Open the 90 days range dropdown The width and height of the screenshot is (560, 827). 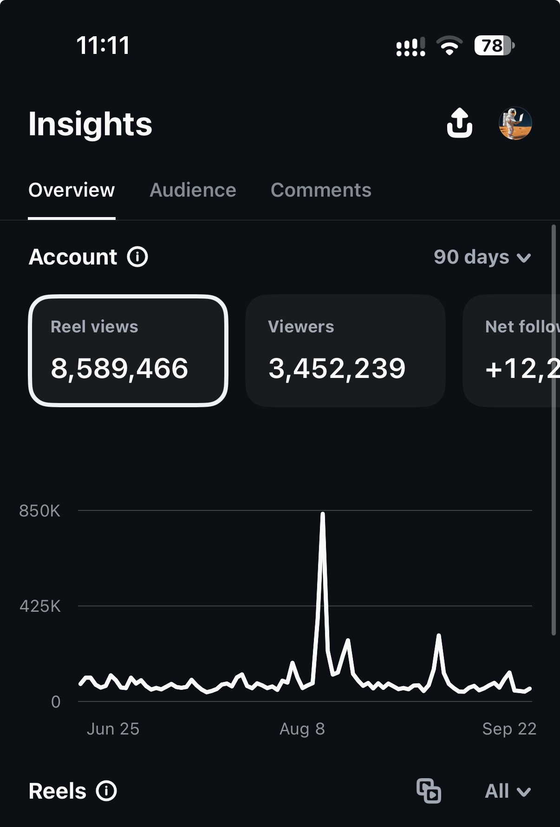482,257
